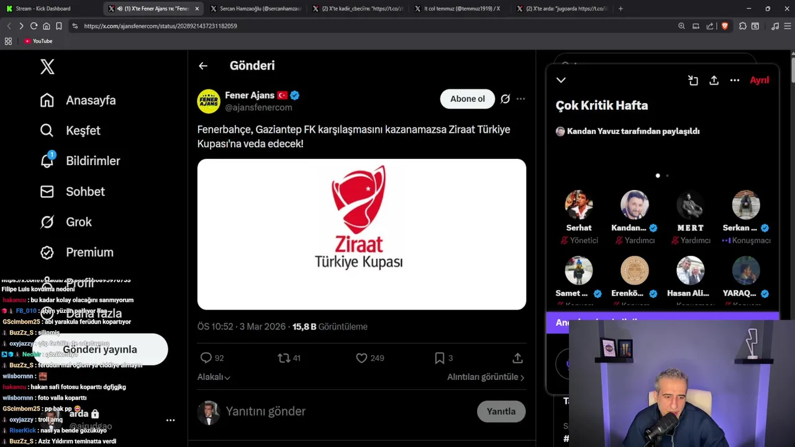This screenshot has height=447, width=795.
Task: Open the Ziraat Türkiye Kupası image
Action: coord(361,234)
